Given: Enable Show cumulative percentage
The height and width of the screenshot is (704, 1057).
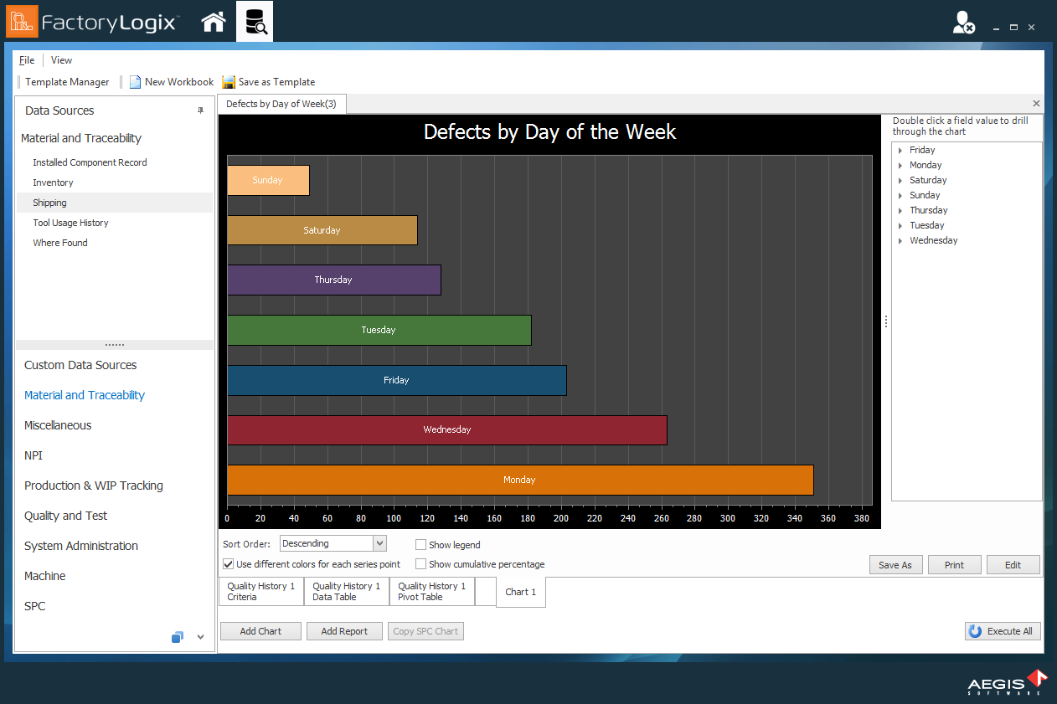Looking at the screenshot, I should 420,563.
